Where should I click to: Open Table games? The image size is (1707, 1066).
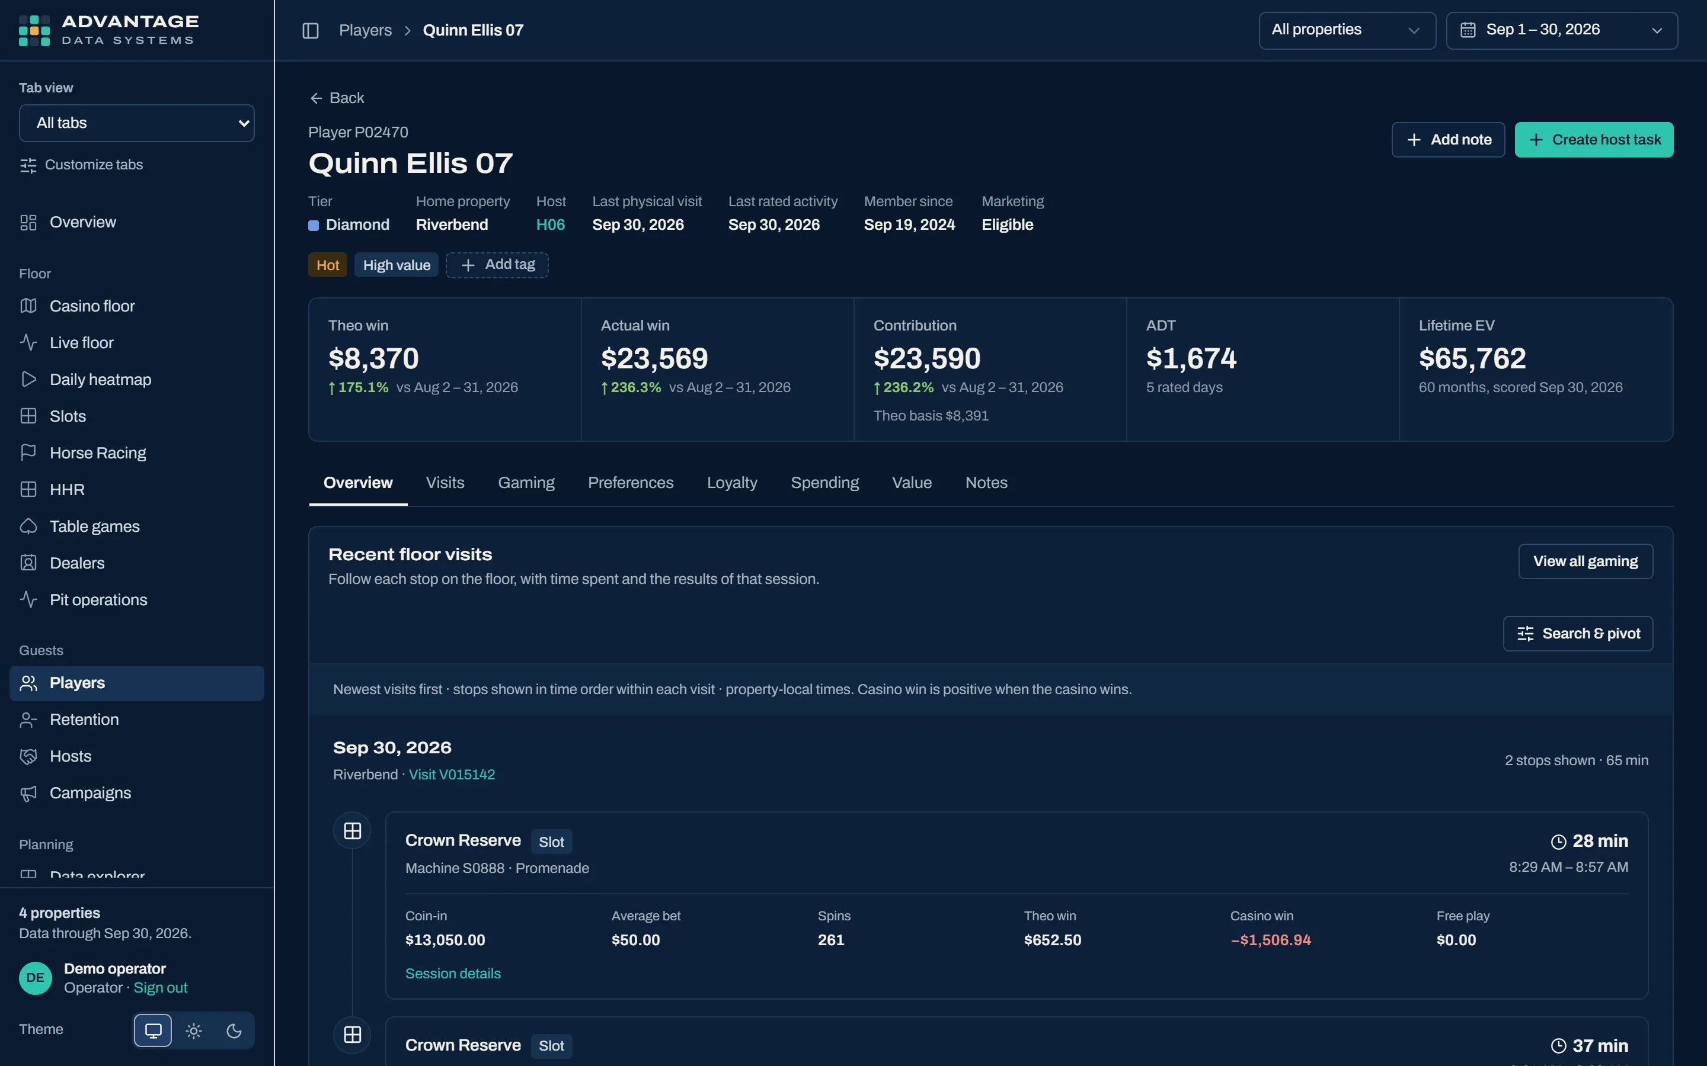pos(137,526)
